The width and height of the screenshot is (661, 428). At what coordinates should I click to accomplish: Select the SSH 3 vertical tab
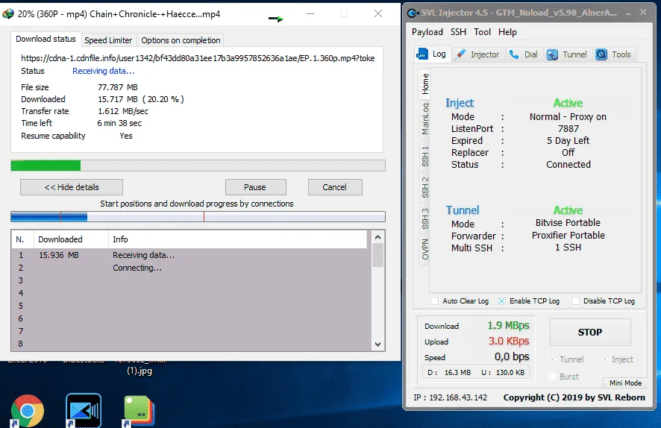tap(425, 218)
